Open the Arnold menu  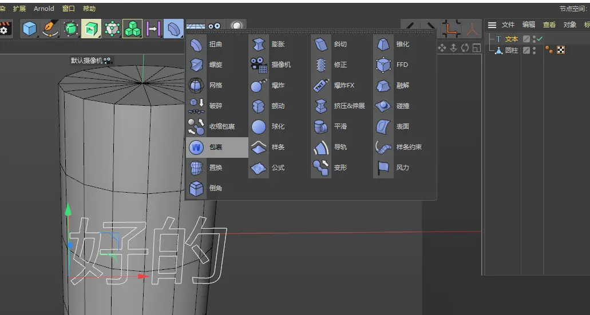pyautogui.click(x=44, y=9)
